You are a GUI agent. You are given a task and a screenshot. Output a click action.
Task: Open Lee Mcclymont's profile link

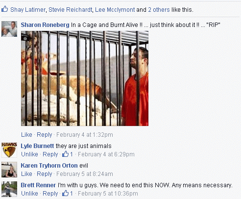[x=115, y=10]
